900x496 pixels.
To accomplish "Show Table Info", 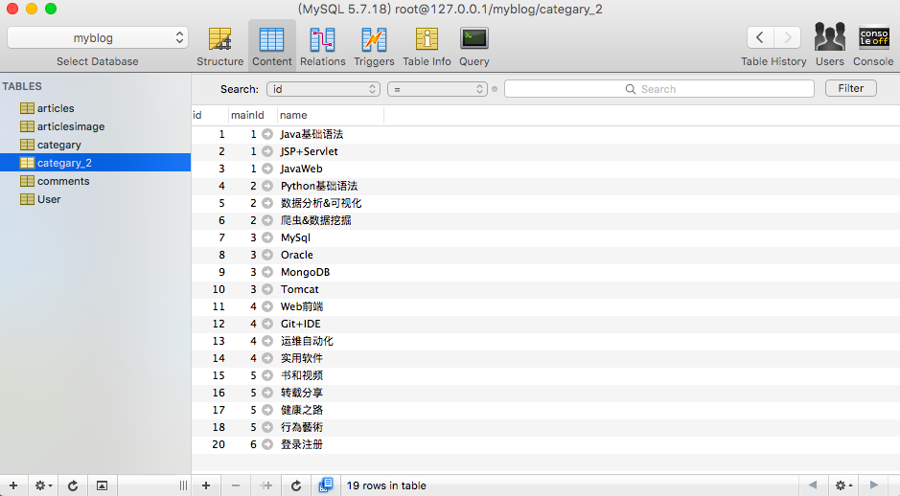I will [x=427, y=47].
